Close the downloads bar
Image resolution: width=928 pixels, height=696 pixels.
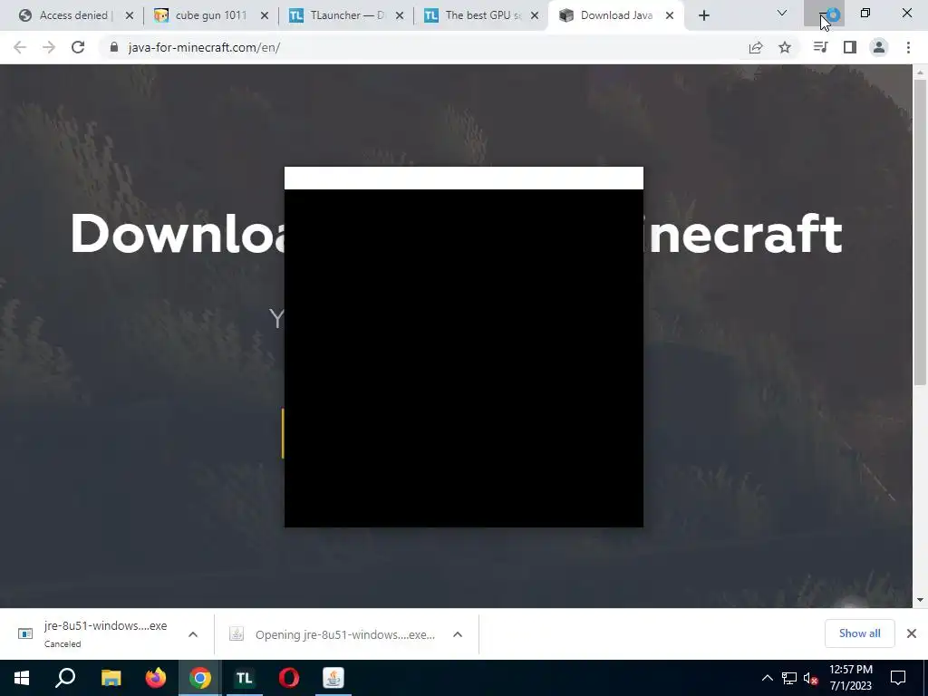tap(912, 633)
